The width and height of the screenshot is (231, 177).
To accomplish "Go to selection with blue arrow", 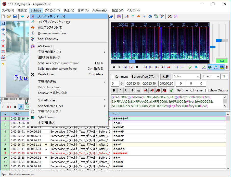I will point(196,67).
